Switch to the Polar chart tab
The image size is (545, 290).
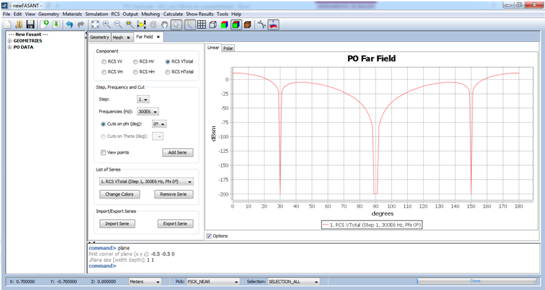(228, 48)
